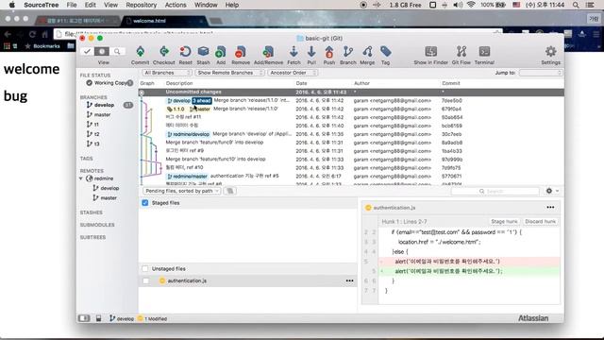Pull changes with the Pull icon

pos(311,52)
